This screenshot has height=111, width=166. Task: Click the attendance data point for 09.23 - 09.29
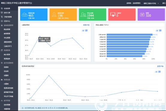click(x=83, y=49)
